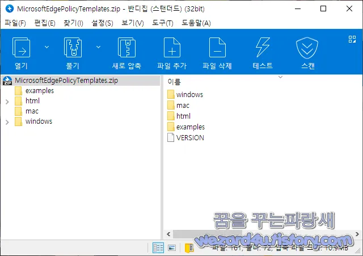Image resolution: width=363 pixels, height=256 pixels.
Task: Click examples folder icon in left tree
Action: pyautogui.click(x=18, y=91)
